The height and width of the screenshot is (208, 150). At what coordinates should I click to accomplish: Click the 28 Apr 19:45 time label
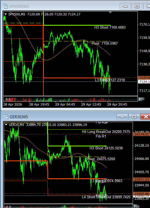click(x=39, y=104)
